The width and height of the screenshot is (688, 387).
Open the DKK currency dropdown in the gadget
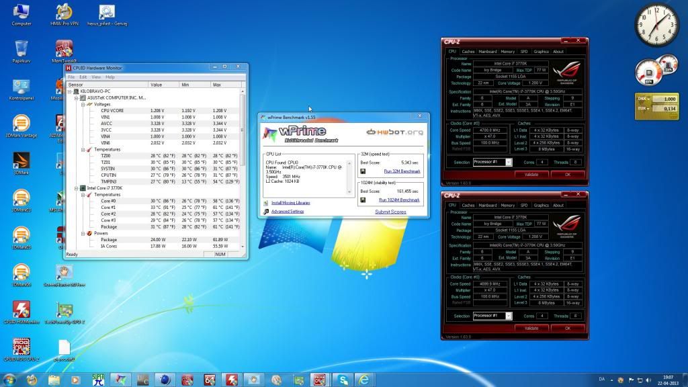coord(643,99)
